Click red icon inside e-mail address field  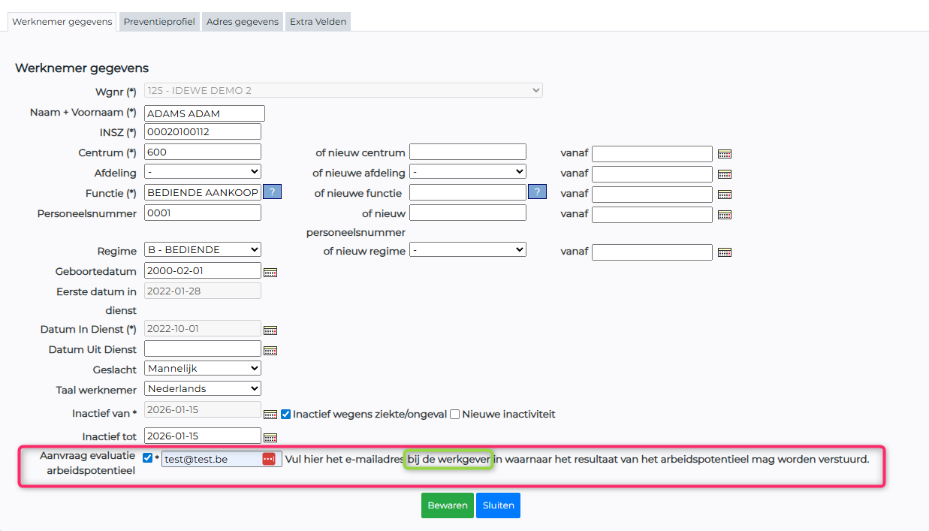click(269, 459)
